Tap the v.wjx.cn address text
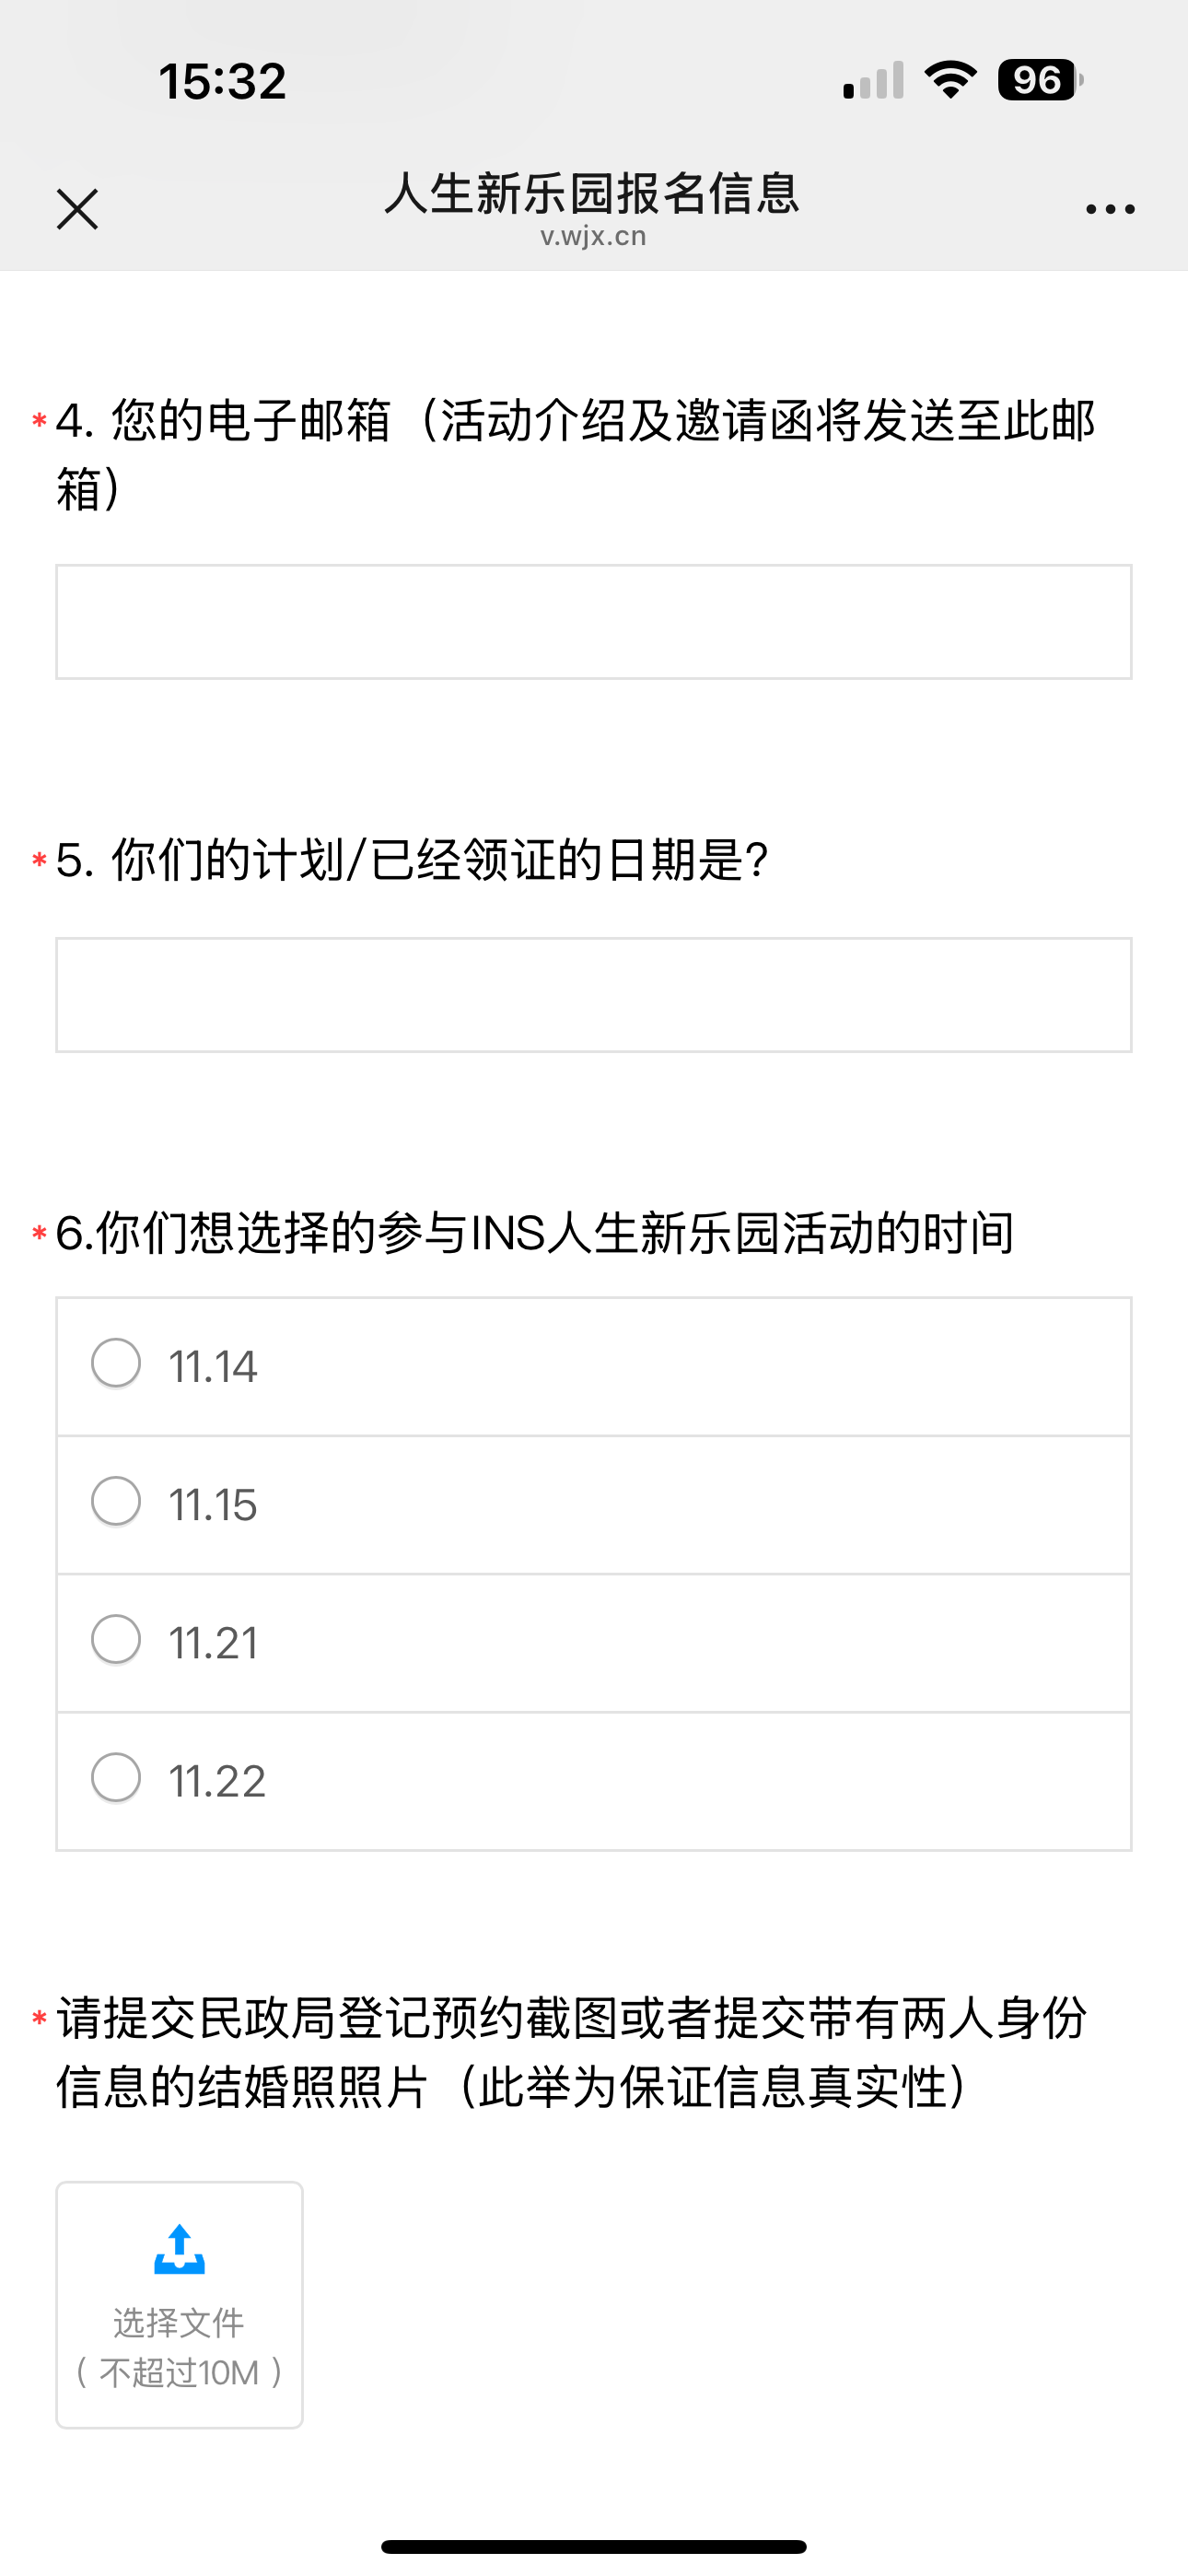Image resolution: width=1188 pixels, height=2576 pixels. coord(593,237)
